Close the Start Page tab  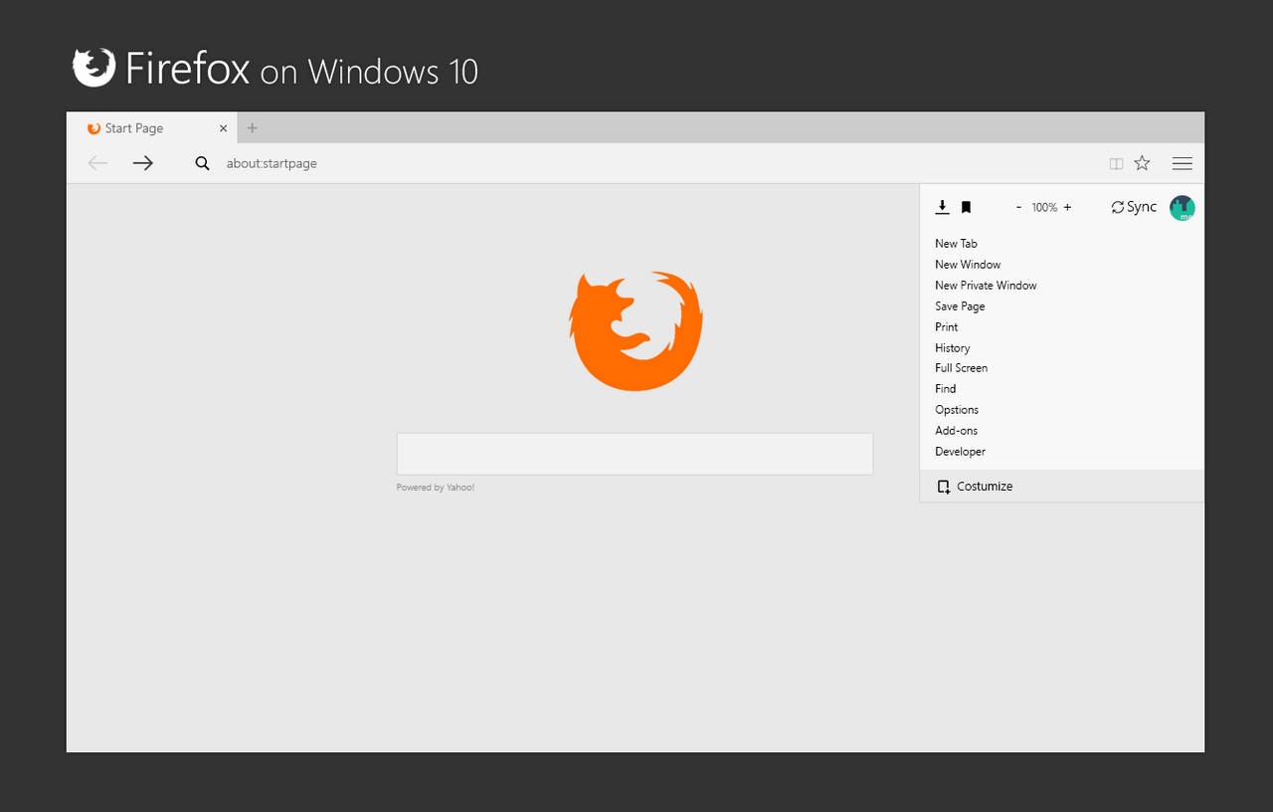tap(223, 128)
